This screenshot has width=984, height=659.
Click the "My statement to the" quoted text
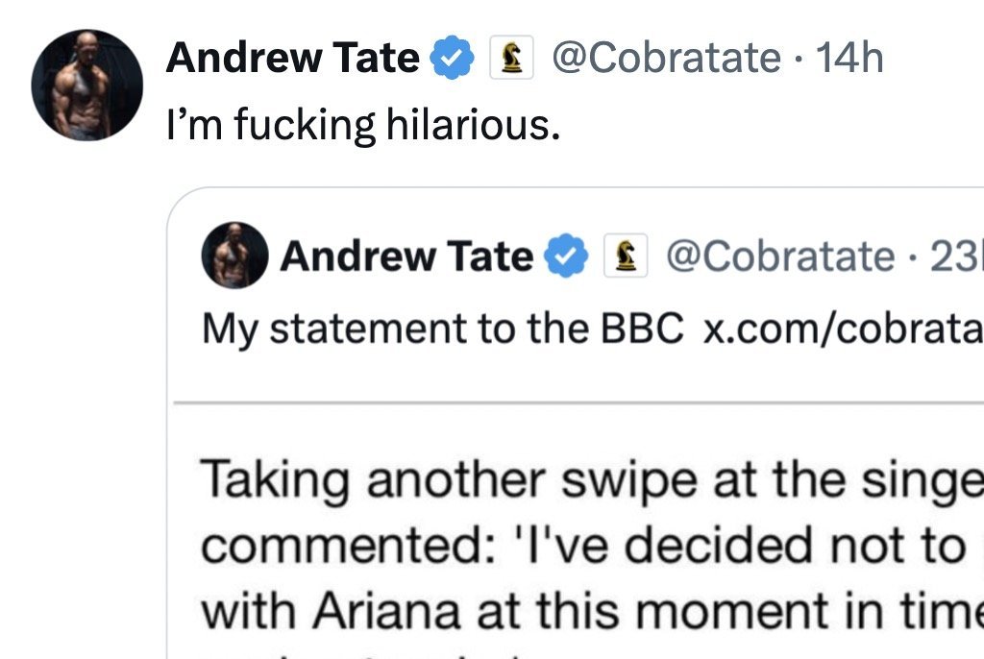(399, 329)
